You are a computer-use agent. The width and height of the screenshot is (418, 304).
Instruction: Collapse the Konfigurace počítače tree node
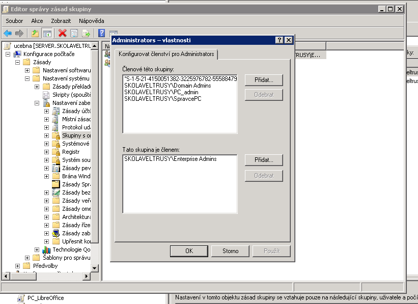8,54
